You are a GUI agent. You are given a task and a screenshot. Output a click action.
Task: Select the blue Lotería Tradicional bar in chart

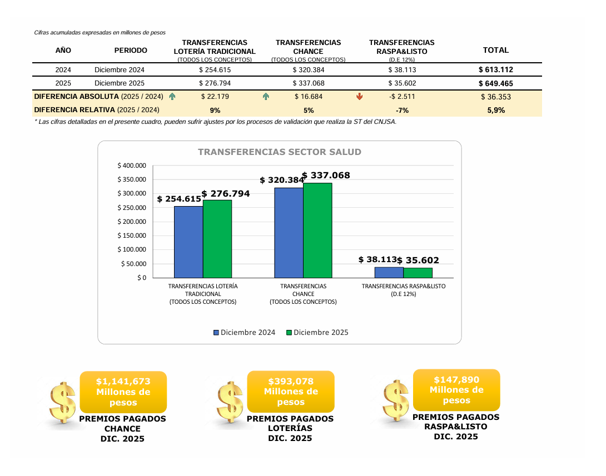click(188, 242)
